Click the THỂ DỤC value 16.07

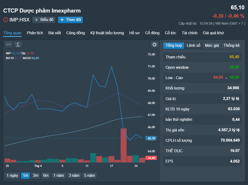pyautogui.click(x=235, y=151)
